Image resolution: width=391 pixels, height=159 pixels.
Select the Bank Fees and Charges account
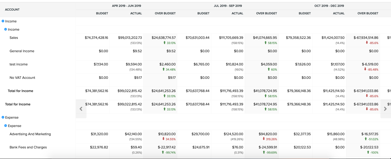tap(28, 147)
